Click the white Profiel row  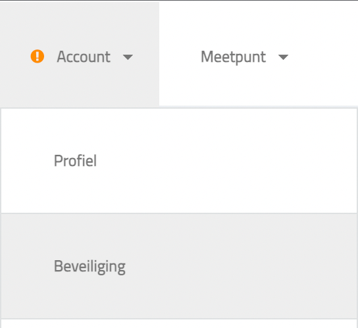(179, 161)
